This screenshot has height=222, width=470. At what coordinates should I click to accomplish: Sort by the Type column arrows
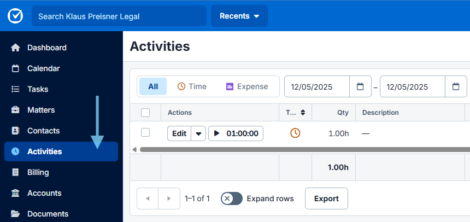pos(303,113)
